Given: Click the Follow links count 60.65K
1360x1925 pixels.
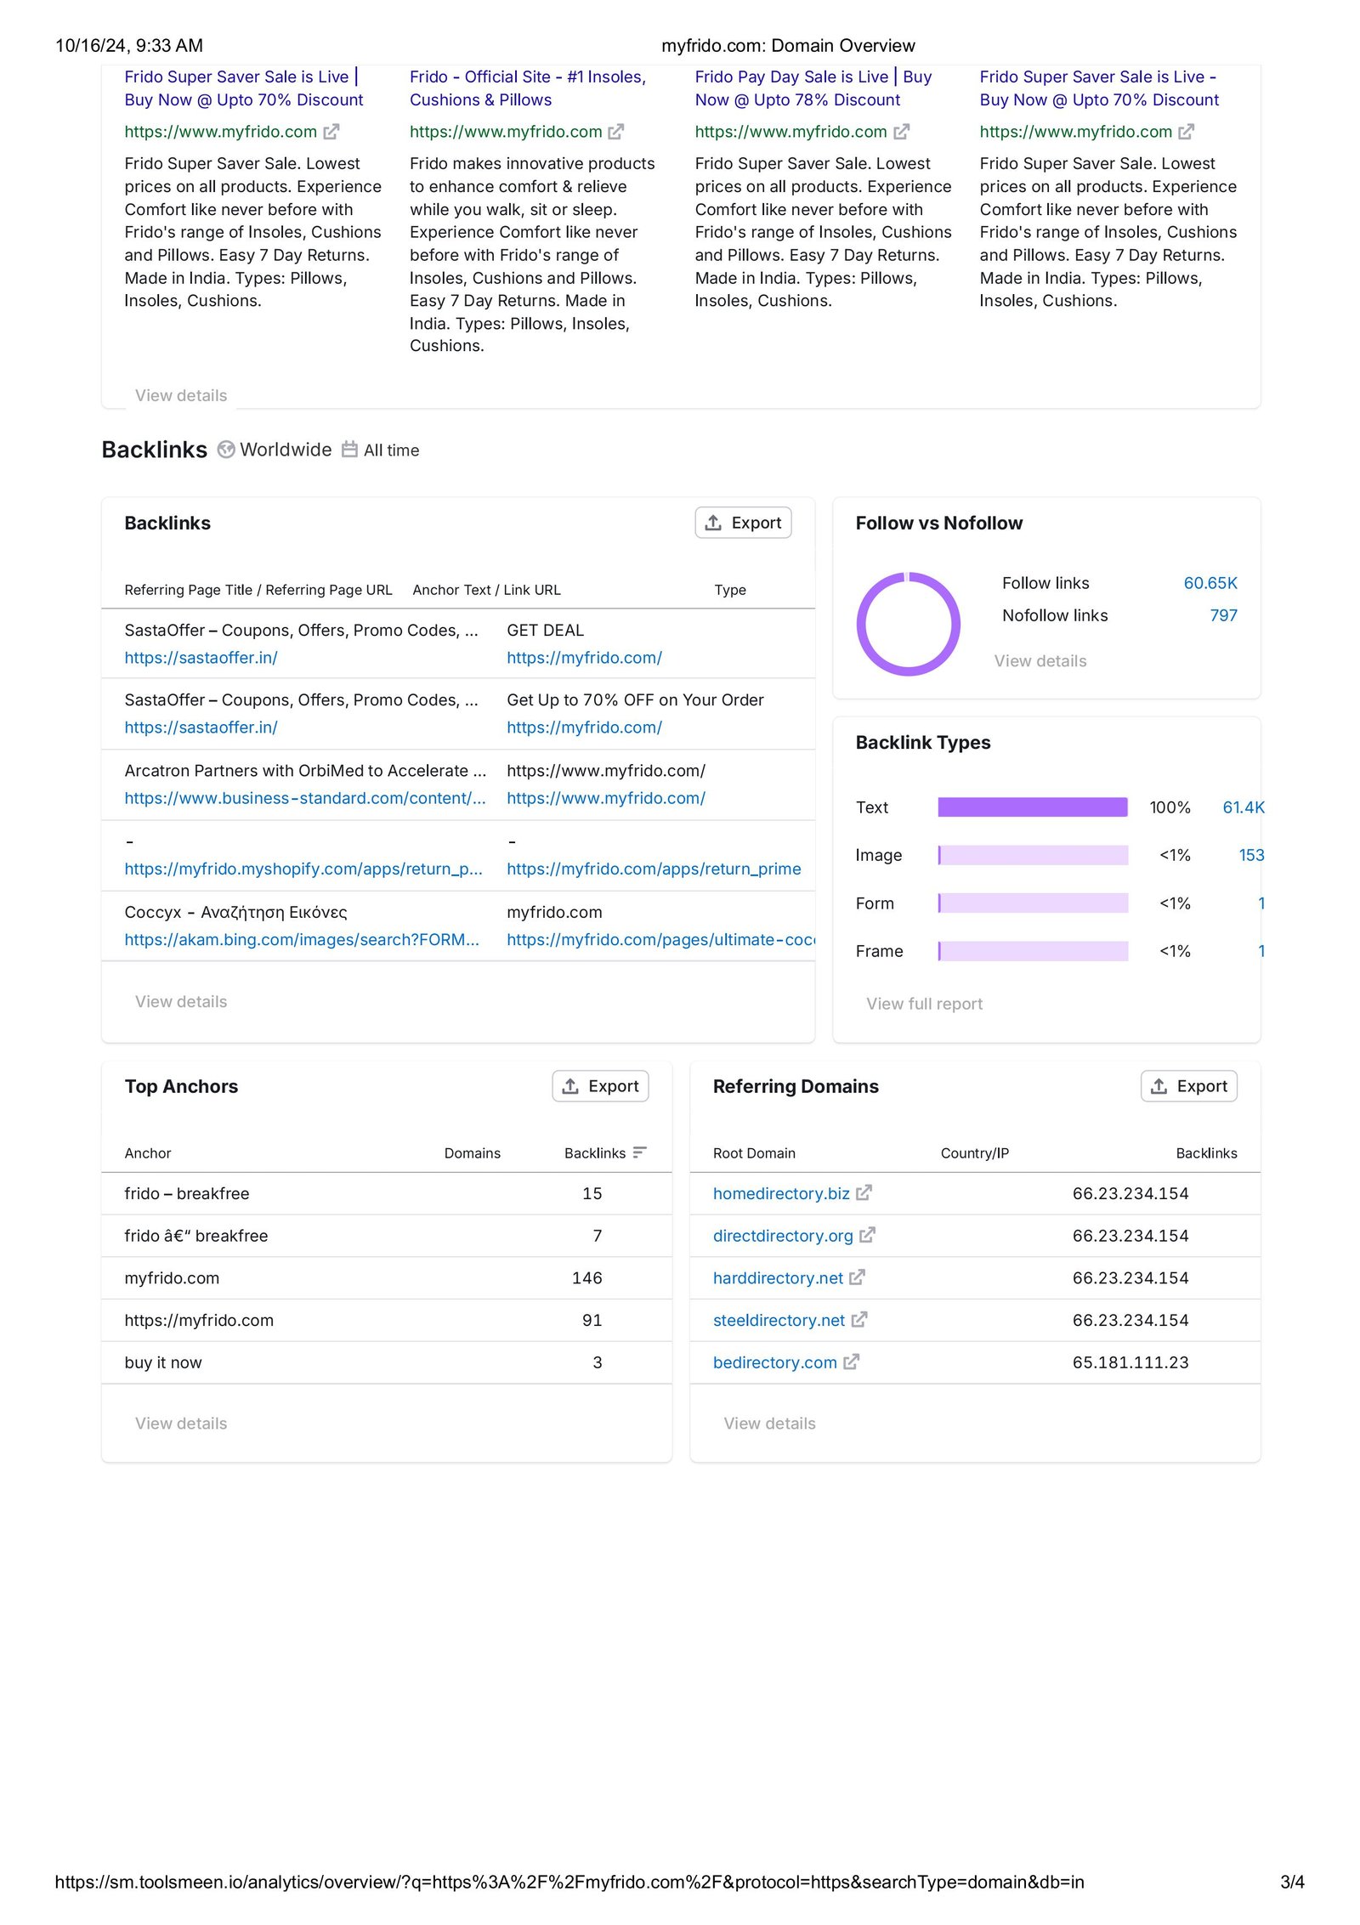Looking at the screenshot, I should click(1210, 583).
